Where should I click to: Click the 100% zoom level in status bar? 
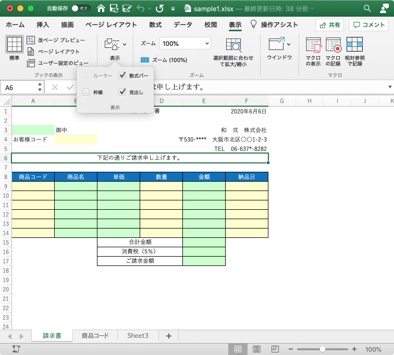(373, 349)
